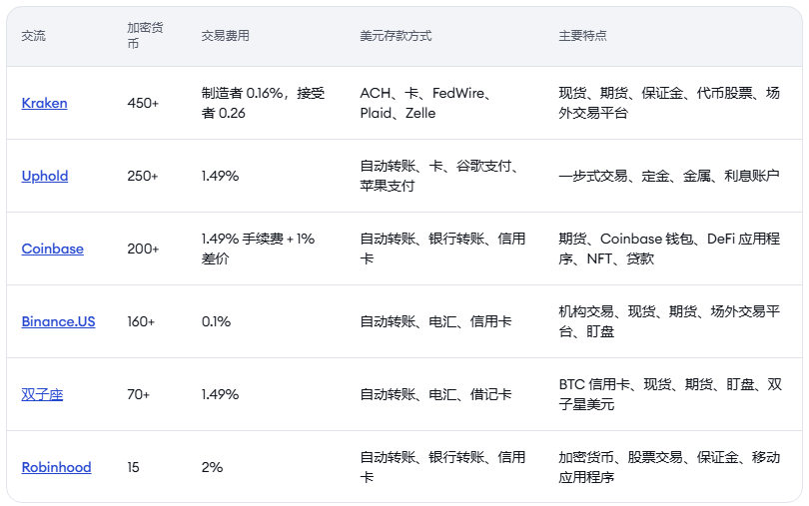809x506 pixels.
Task: Select Robinhood's 2% fee cell
Action: (212, 467)
